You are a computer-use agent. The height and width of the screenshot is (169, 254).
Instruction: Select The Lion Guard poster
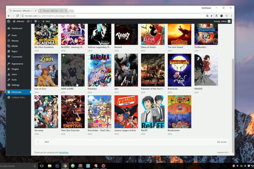(179, 34)
